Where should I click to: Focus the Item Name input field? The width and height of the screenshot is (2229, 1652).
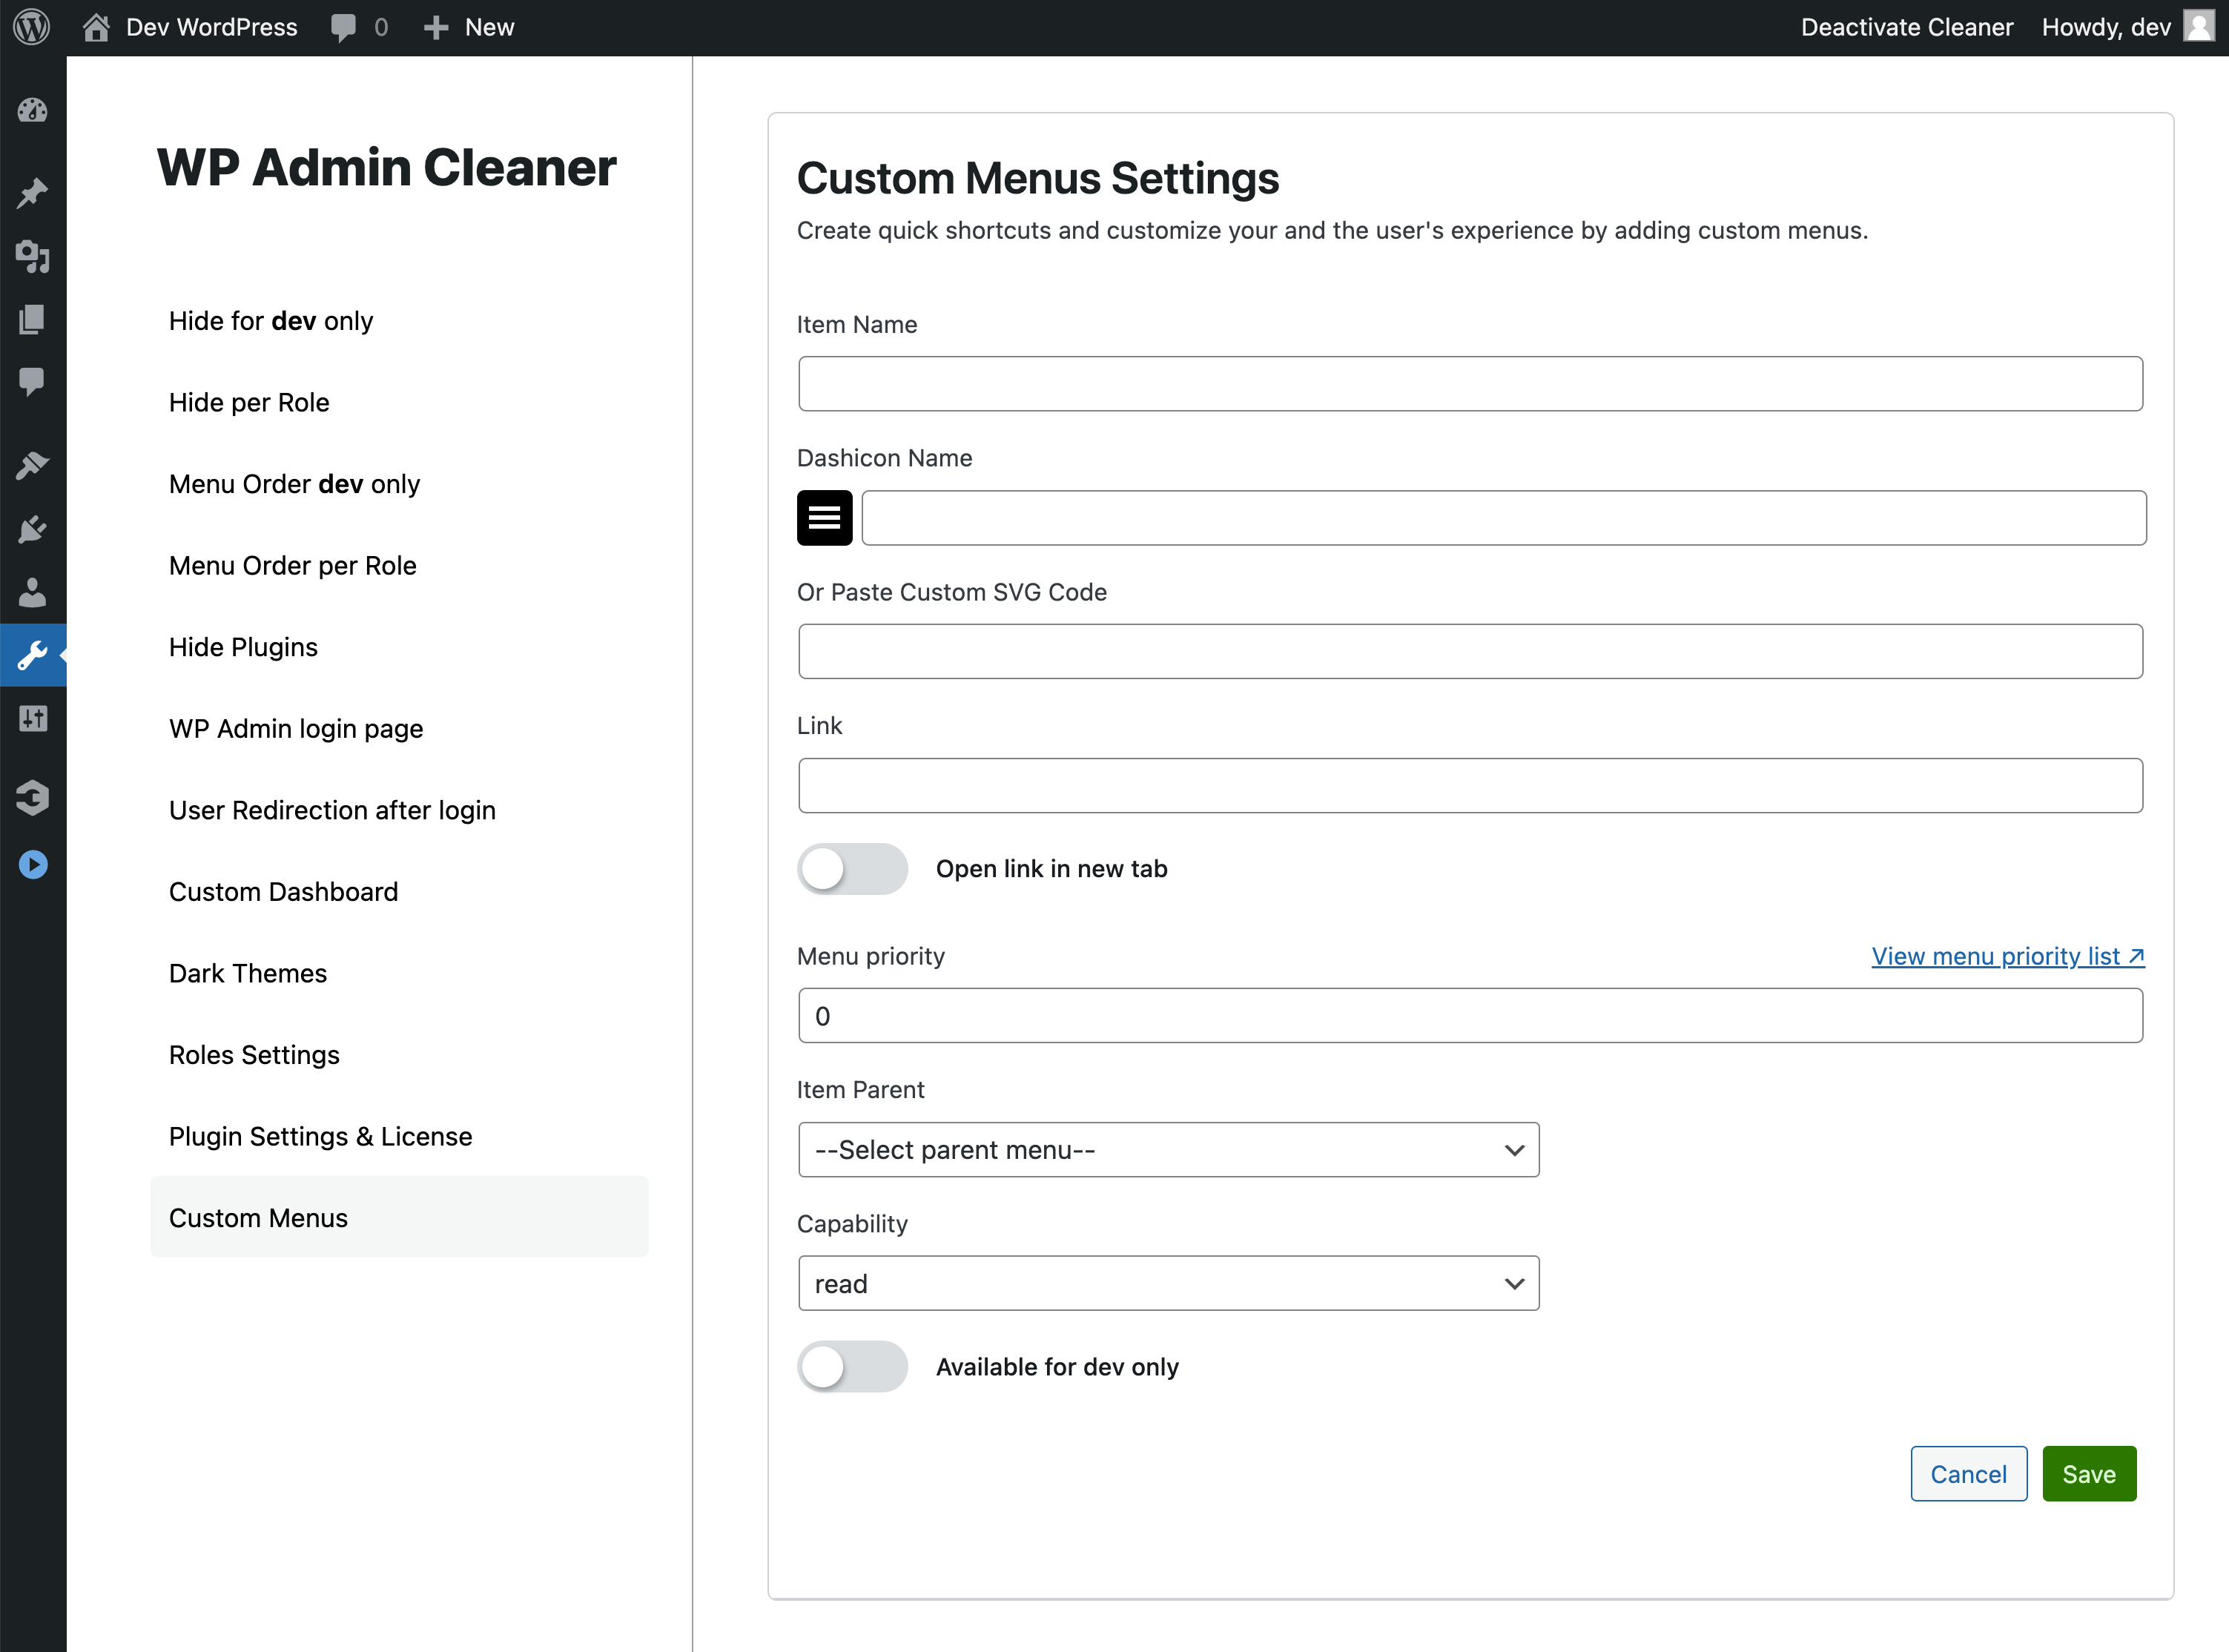click(1470, 384)
